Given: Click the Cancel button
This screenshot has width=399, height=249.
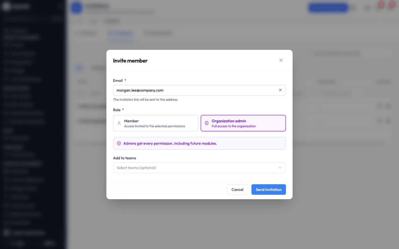Looking at the screenshot, I should 237,190.
